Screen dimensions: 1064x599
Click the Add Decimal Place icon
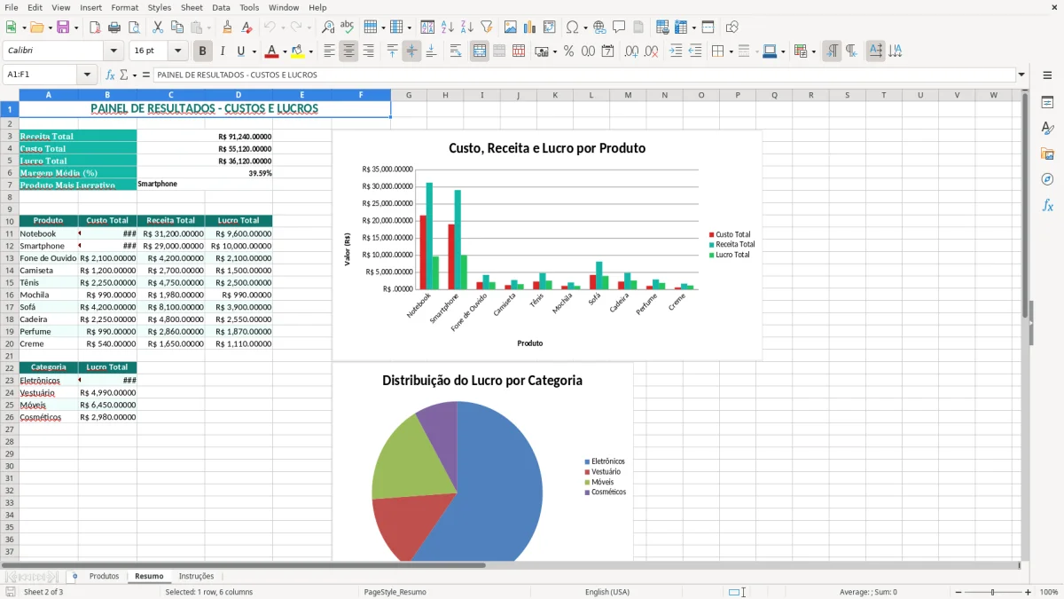pos(631,51)
